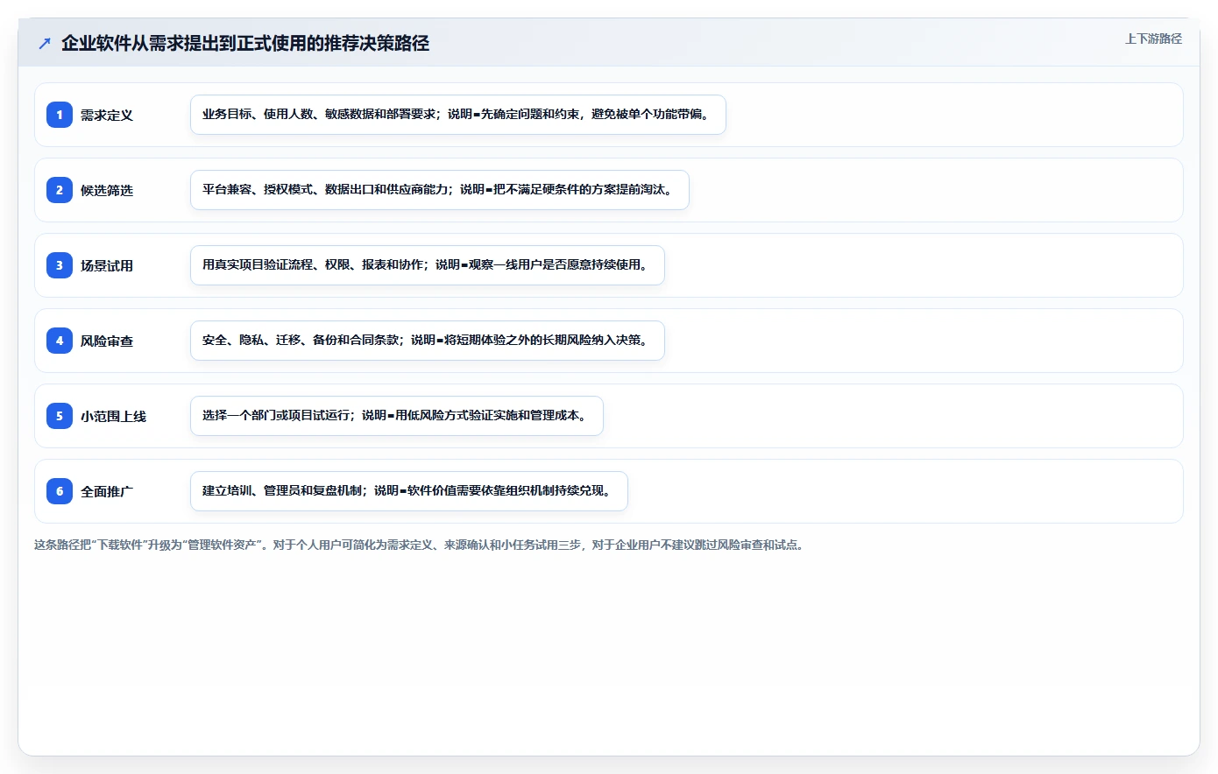Select step number badge 3
Image resolution: width=1218 pixels, height=774 pixels.
tap(60, 265)
